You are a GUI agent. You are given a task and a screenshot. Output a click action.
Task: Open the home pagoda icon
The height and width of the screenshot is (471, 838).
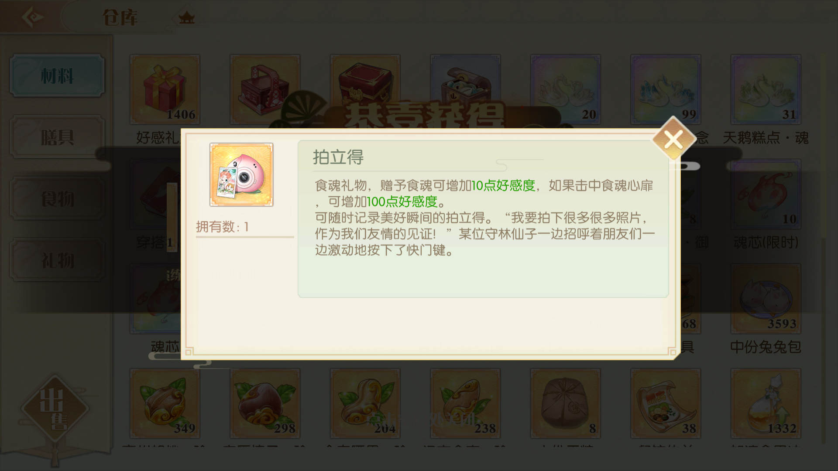click(186, 18)
